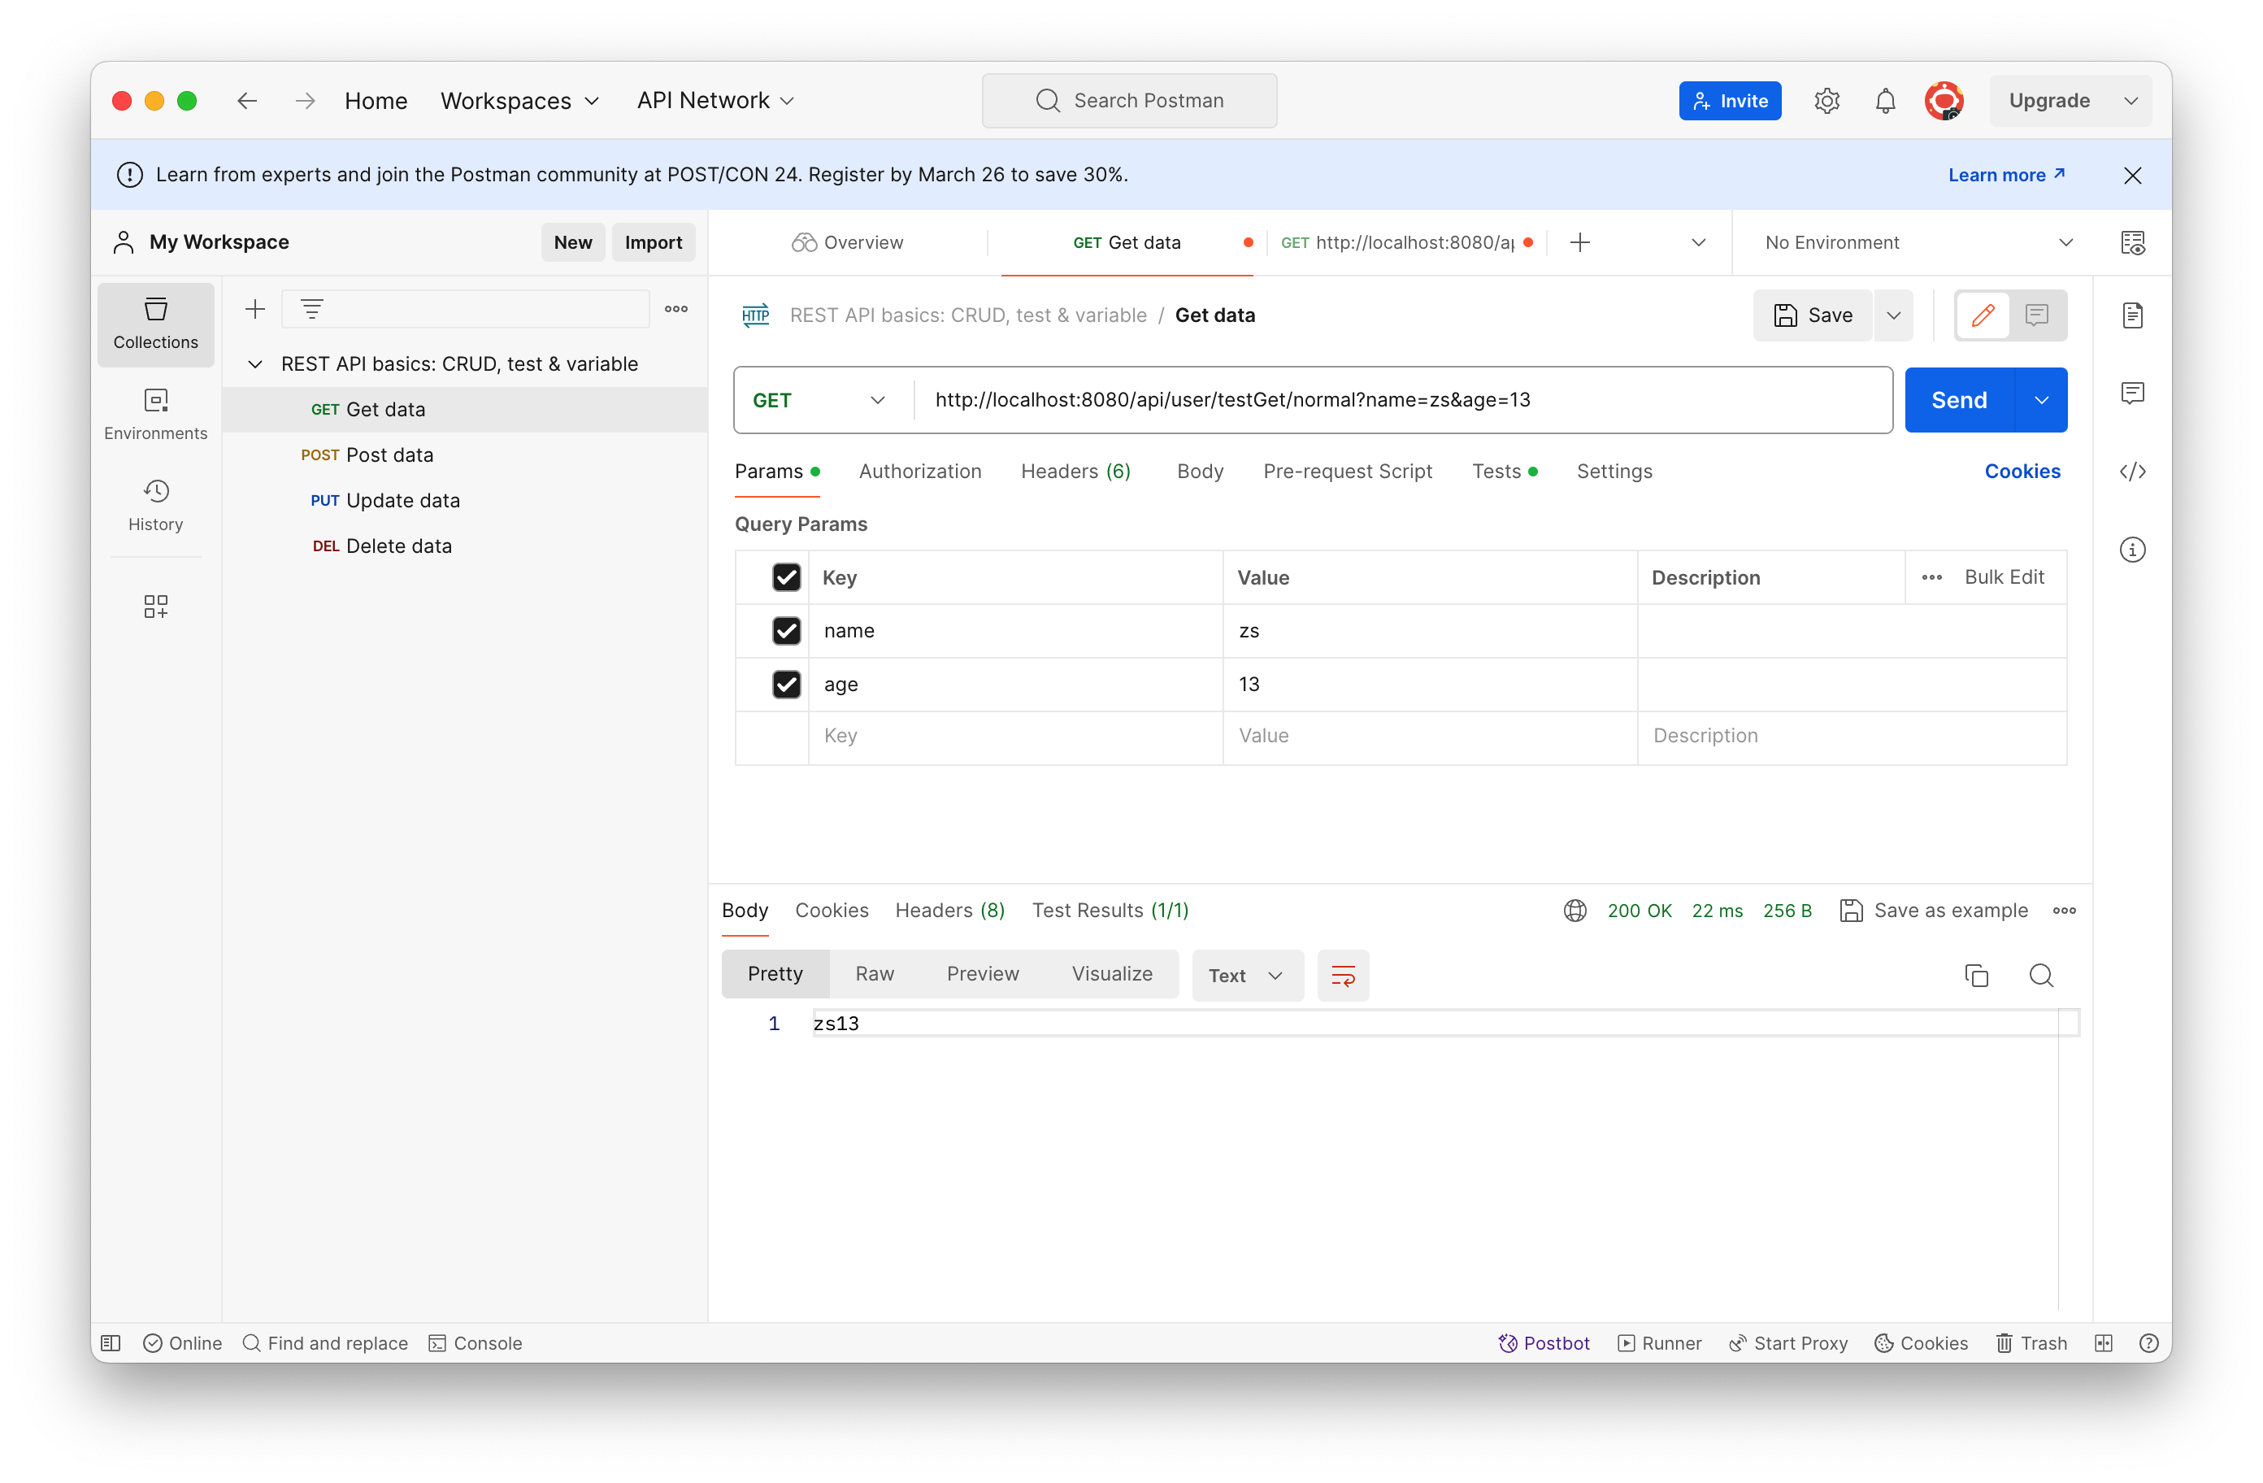The image size is (2263, 1483).
Task: Click the layout grid icon in sidebar bottom
Action: click(x=154, y=606)
